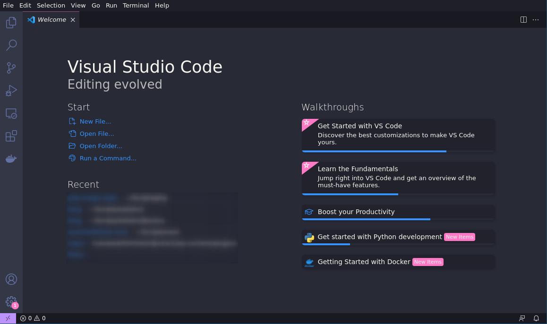Screen dimensions: 547x324
Task: Open the Getting Started with Docker walkthrough
Action: [398, 262]
